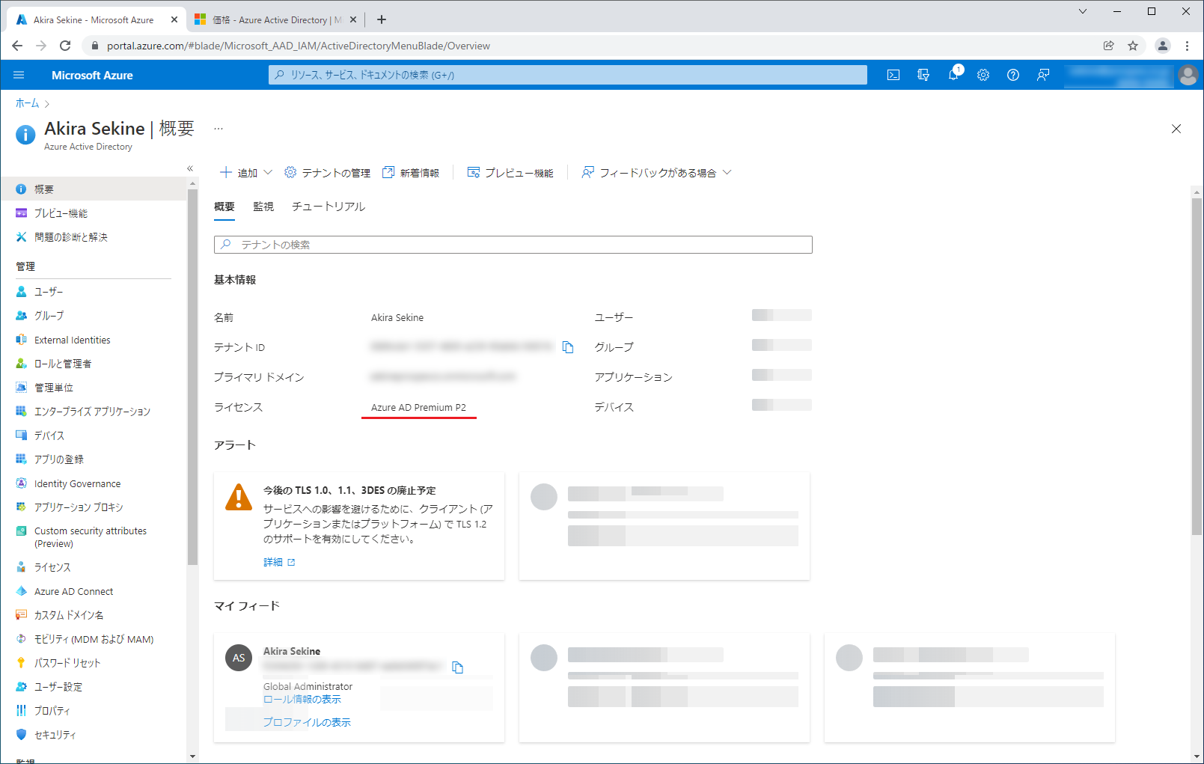Click the Microsoft Azure logo text
Viewport: 1204px width, 764px height.
92,75
